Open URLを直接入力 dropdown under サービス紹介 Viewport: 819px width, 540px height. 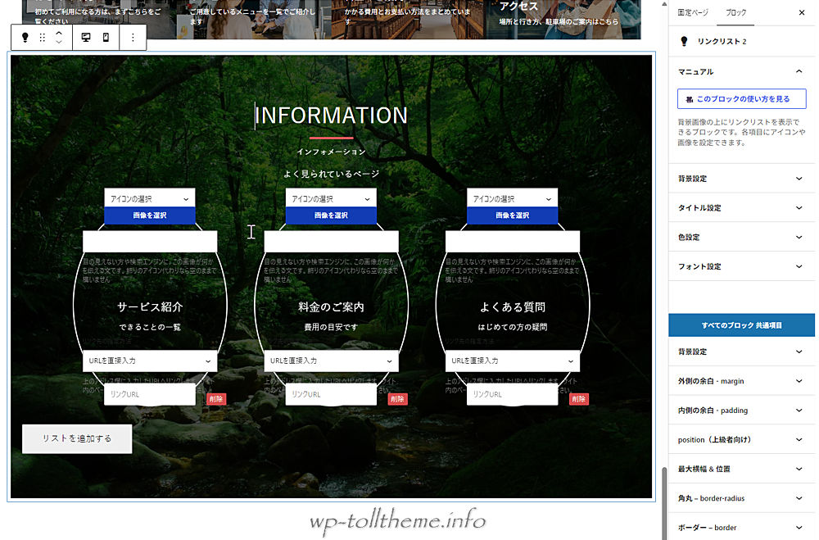tap(150, 361)
